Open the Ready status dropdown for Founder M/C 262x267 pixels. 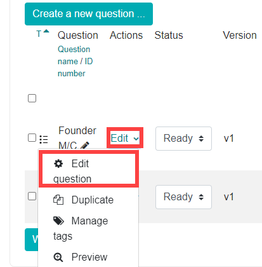click(x=183, y=139)
